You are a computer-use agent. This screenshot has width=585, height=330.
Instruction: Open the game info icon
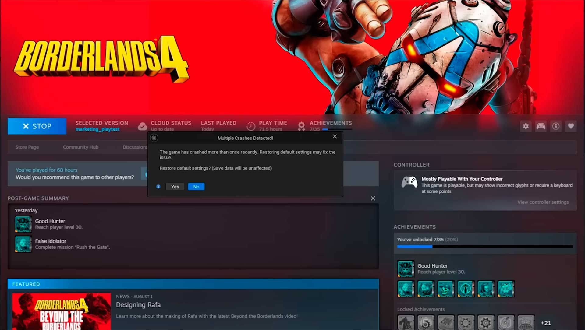(x=556, y=126)
